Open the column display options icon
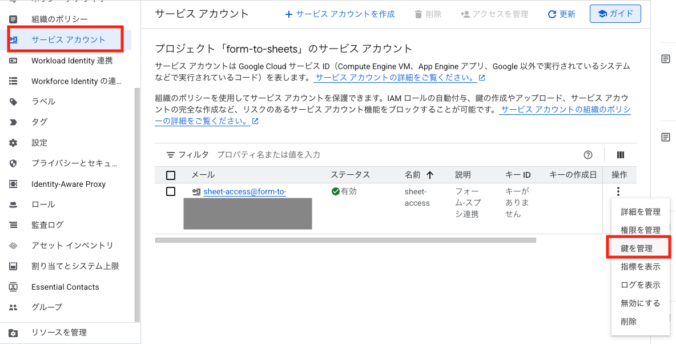The image size is (676, 344). [621, 155]
